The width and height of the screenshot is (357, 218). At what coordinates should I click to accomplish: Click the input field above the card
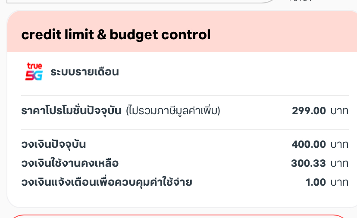(138, 1)
